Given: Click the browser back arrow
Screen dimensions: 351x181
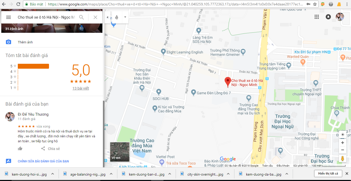Looking at the screenshot, I should (4, 4).
